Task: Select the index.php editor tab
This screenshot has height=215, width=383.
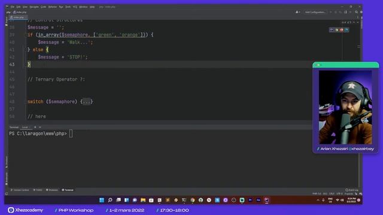Action: click(18, 17)
